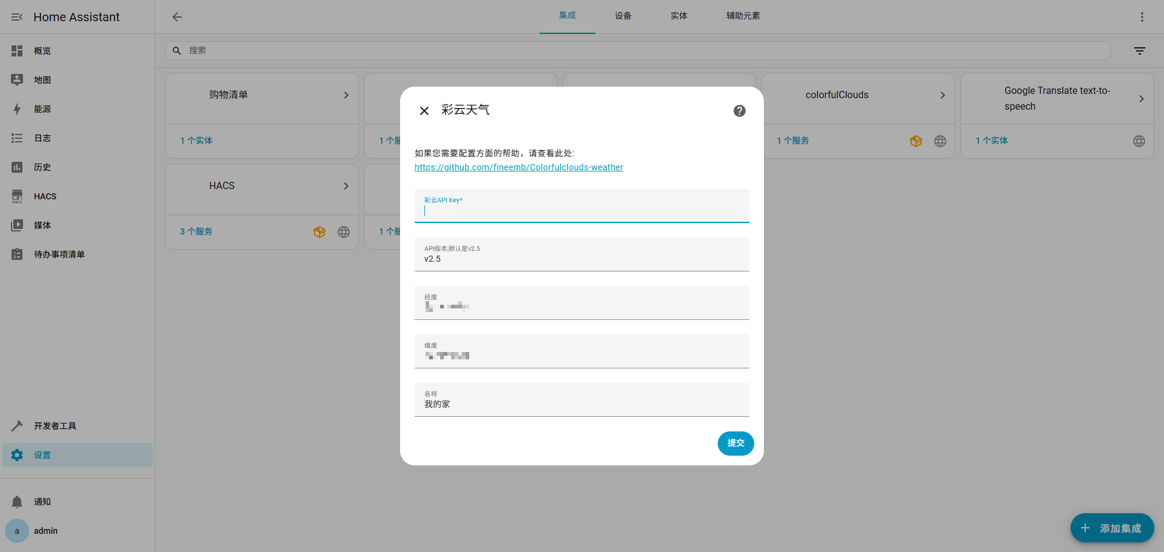The image size is (1164, 552).
Task: Open the 地图 sidebar icon
Action: pyautogui.click(x=16, y=79)
